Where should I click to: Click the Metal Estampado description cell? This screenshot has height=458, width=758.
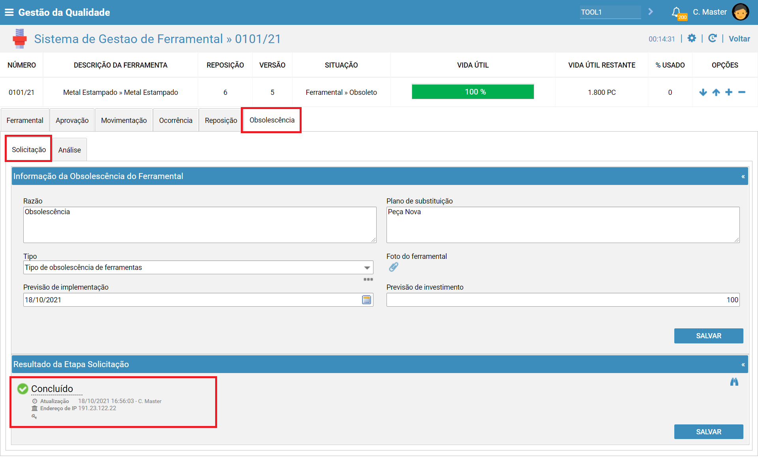coord(120,92)
